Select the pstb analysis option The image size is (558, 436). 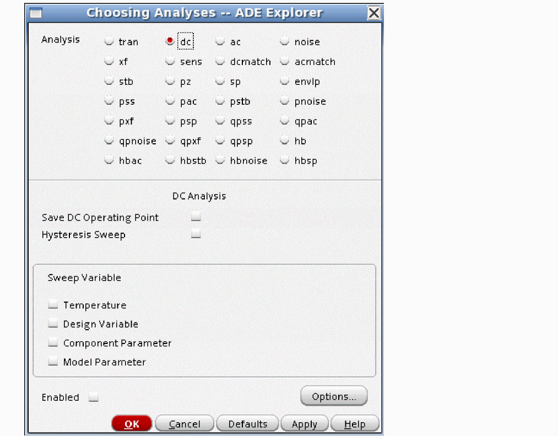(220, 101)
